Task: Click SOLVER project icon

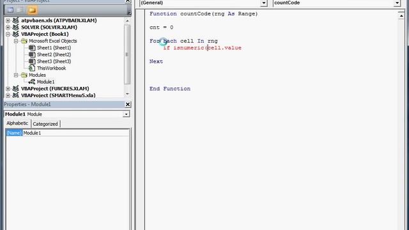Action: pos(15,27)
